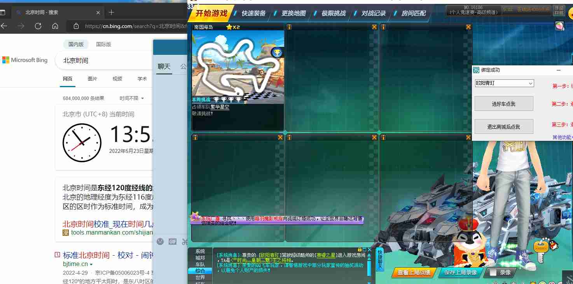This screenshot has height=284, width=573.
Task: Close the bottom-right player slot
Action: click(x=468, y=137)
